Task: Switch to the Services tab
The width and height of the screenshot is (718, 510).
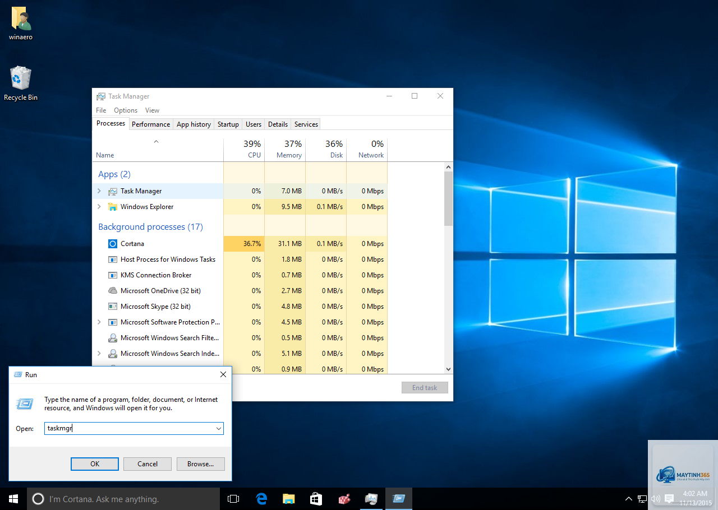Action: pos(306,124)
